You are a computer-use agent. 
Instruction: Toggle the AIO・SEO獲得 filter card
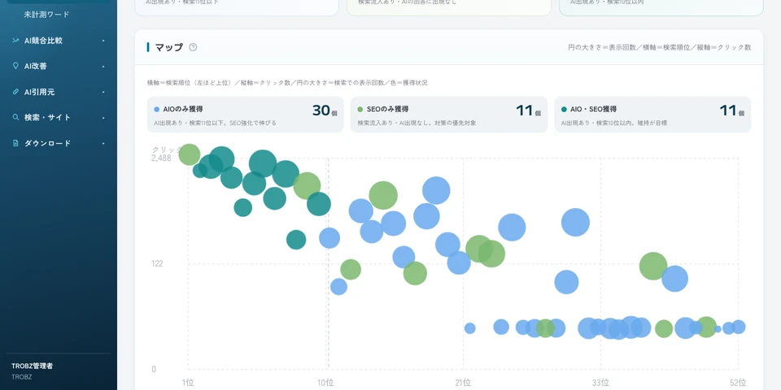(652, 115)
